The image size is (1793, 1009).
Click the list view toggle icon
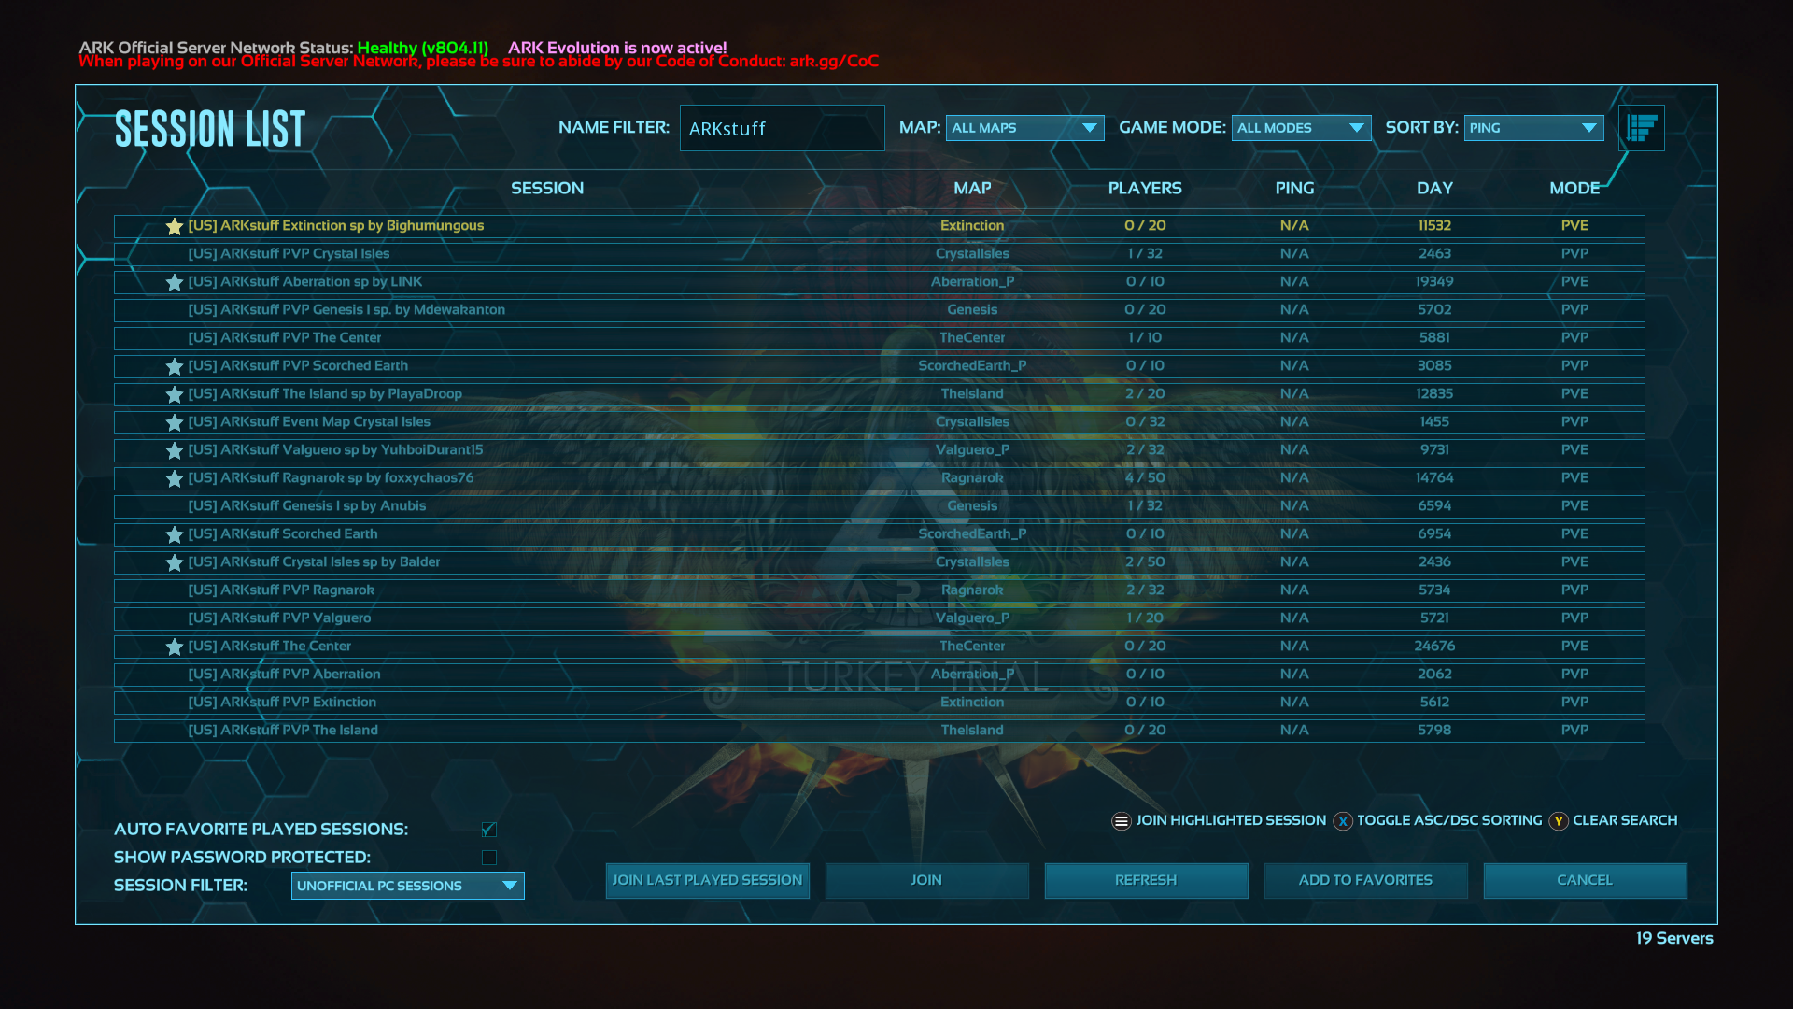point(1642,127)
